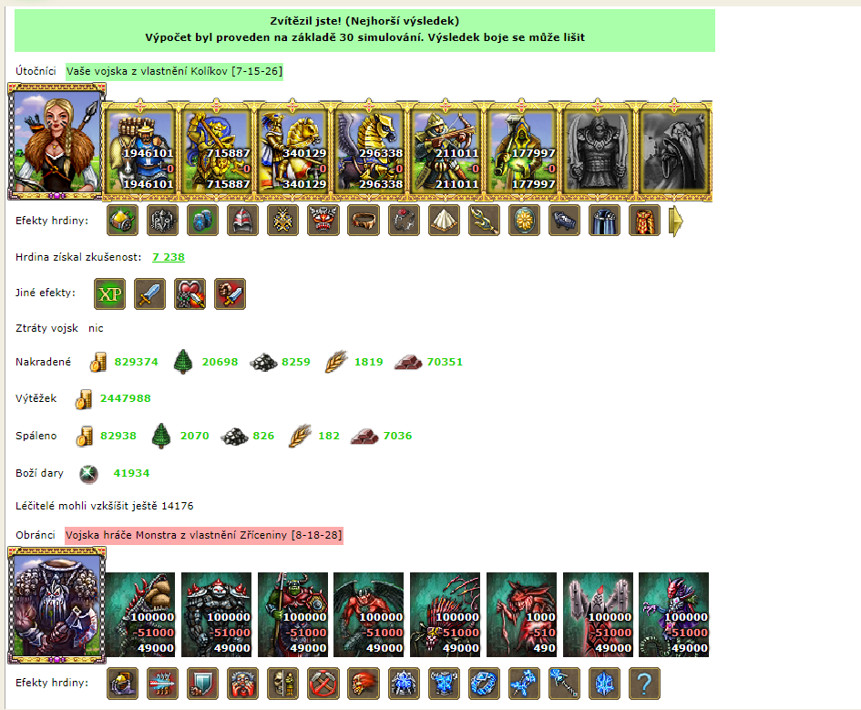
Task: Click the fist with sword effect icon
Action: [x=231, y=293]
